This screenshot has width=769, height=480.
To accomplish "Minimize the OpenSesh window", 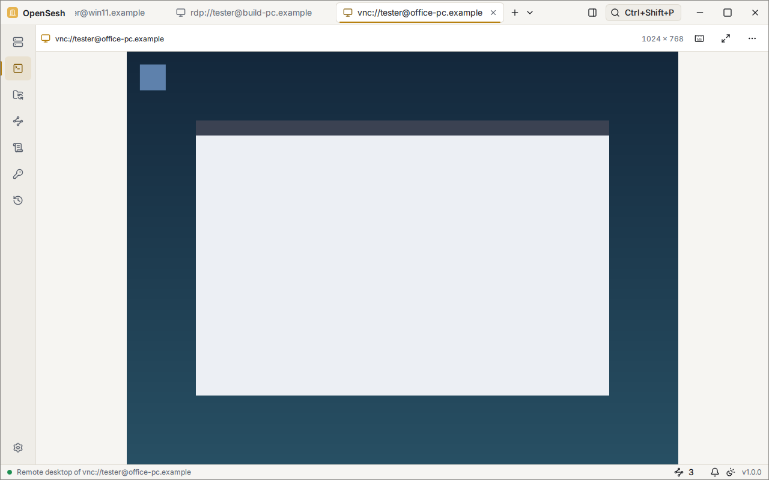I will point(700,13).
